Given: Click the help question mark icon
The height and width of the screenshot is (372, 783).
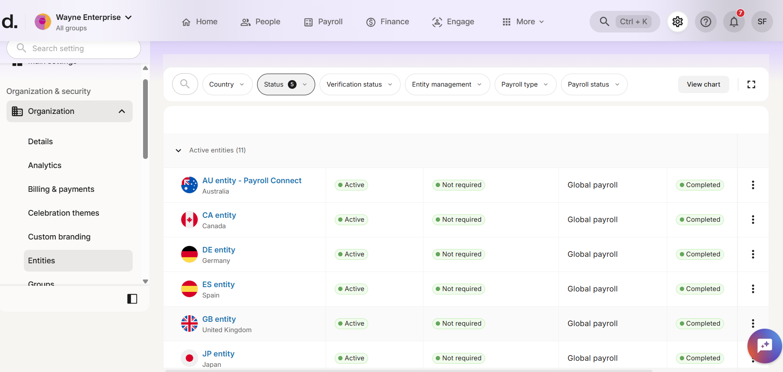Looking at the screenshot, I should 705,22.
